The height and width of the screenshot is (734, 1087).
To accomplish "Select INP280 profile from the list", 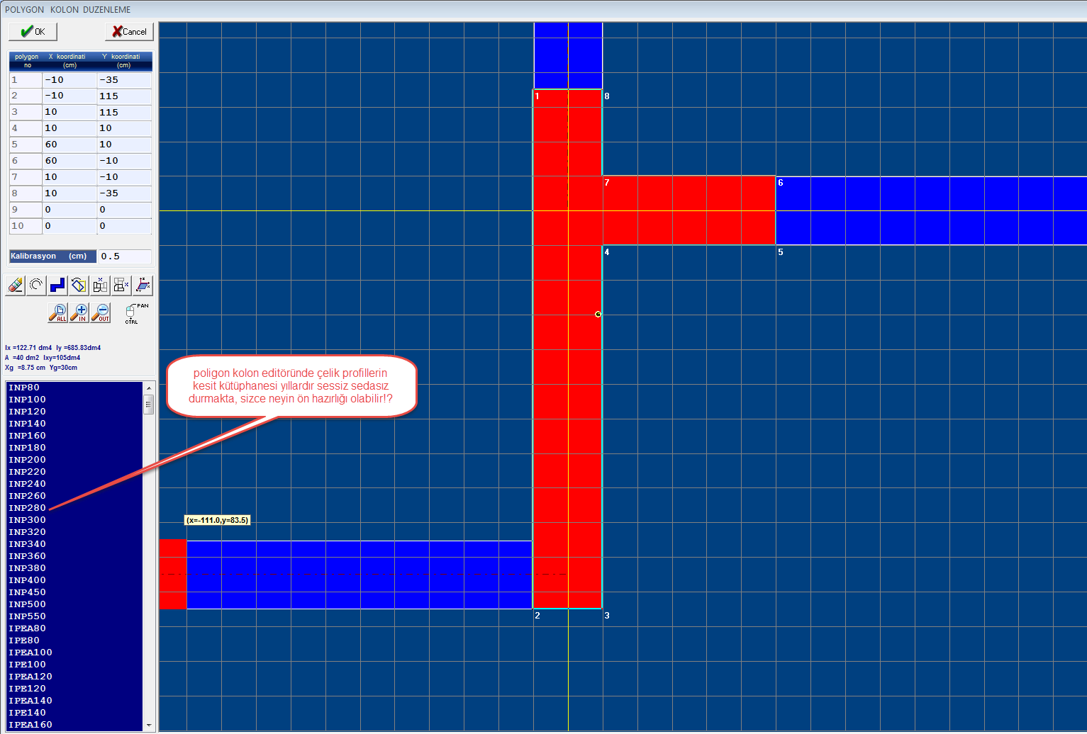I will [x=28, y=508].
